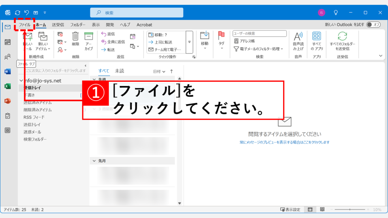Click 返信 reply icon
Image resolution: width=388 pixels, height=218 pixels.
point(108,34)
